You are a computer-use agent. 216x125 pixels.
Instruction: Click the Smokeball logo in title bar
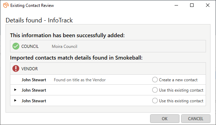pyautogui.click(x=6, y=5)
